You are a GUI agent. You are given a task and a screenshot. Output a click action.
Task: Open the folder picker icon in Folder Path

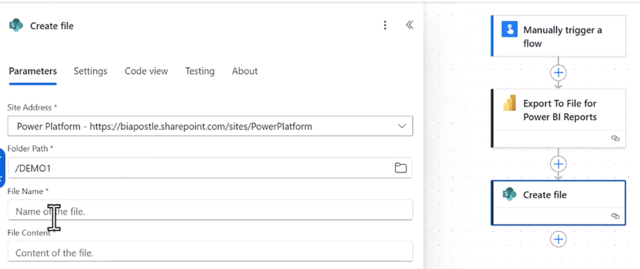(401, 168)
